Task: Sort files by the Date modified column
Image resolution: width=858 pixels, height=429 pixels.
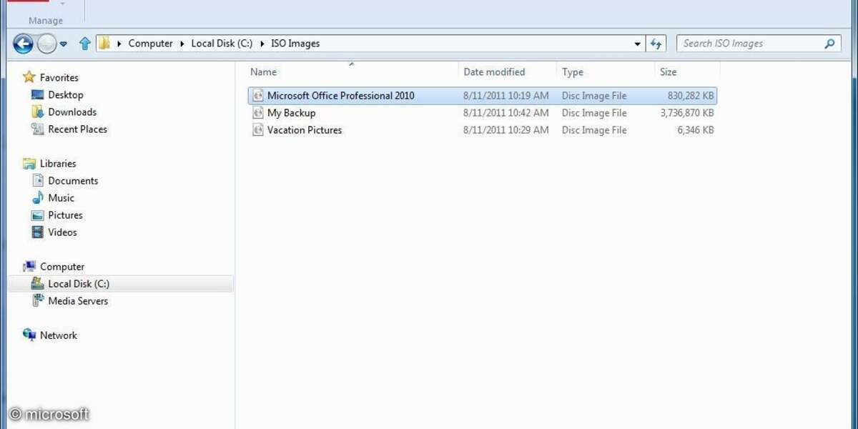Action: [494, 71]
